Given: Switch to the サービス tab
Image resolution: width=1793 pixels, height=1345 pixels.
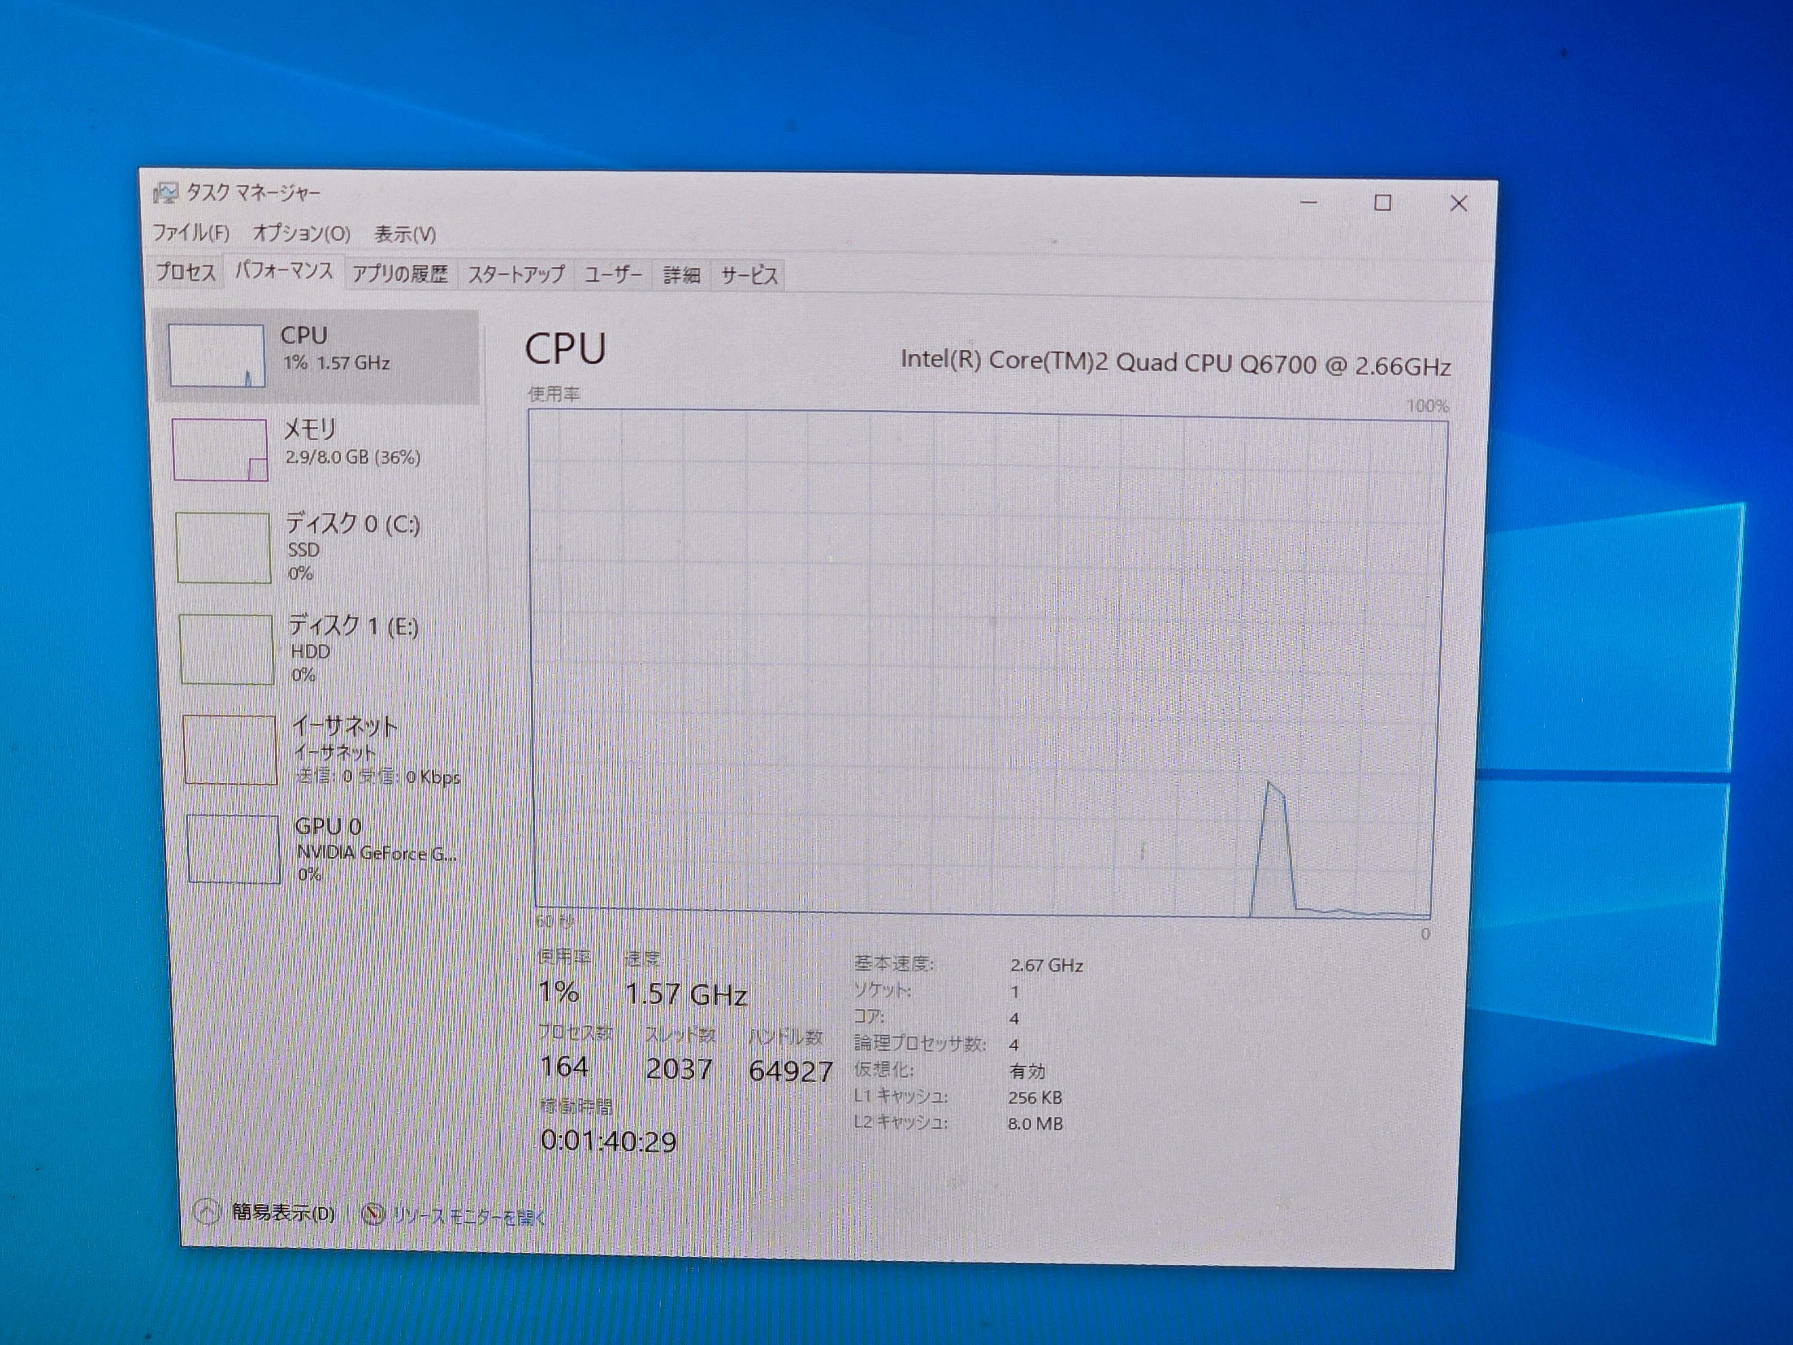Looking at the screenshot, I should pyautogui.click(x=749, y=276).
